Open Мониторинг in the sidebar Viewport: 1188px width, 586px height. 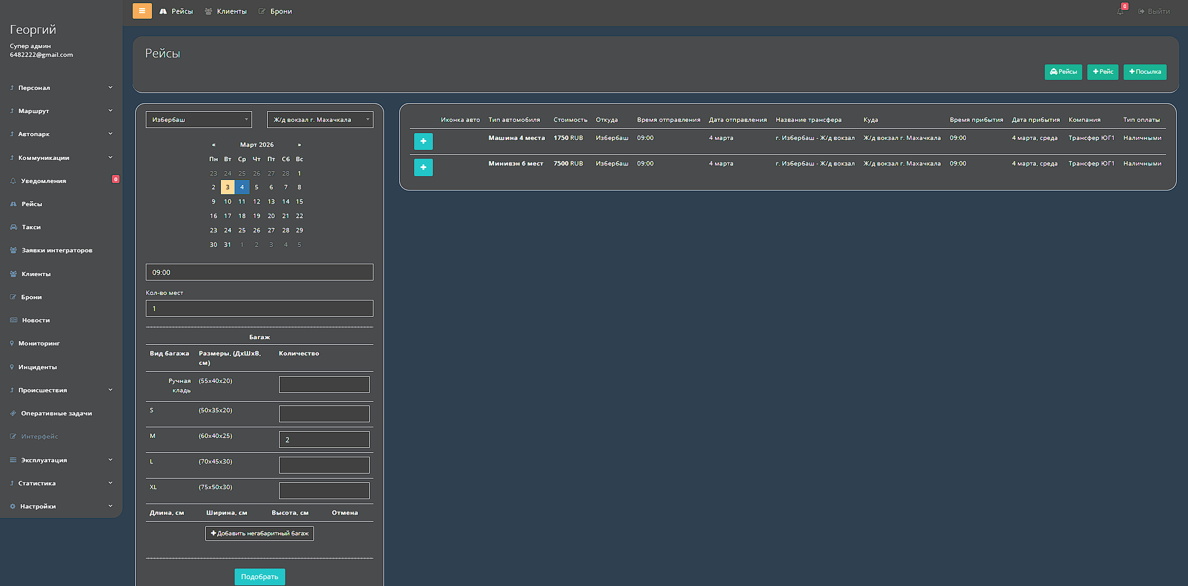click(x=39, y=344)
